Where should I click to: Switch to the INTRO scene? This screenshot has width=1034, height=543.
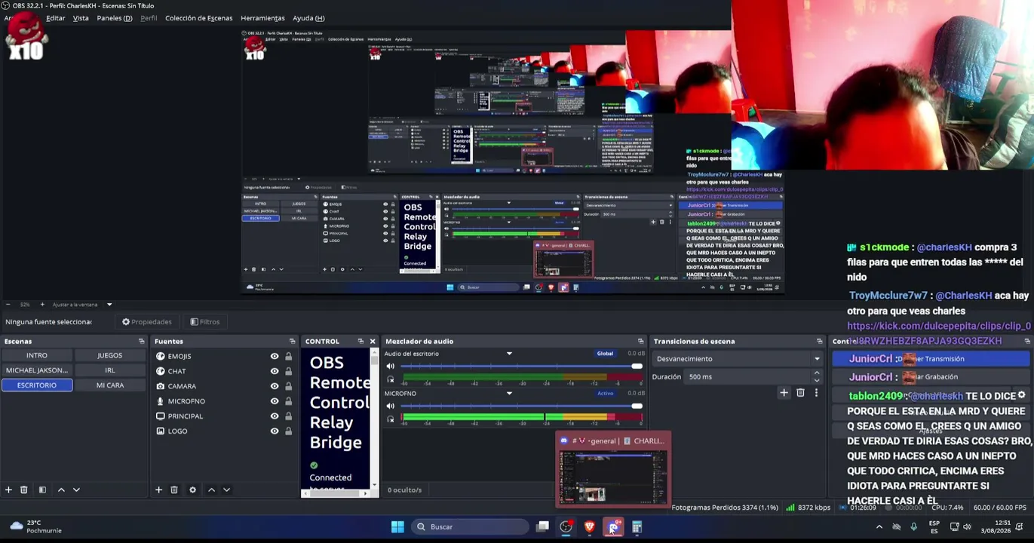(37, 355)
